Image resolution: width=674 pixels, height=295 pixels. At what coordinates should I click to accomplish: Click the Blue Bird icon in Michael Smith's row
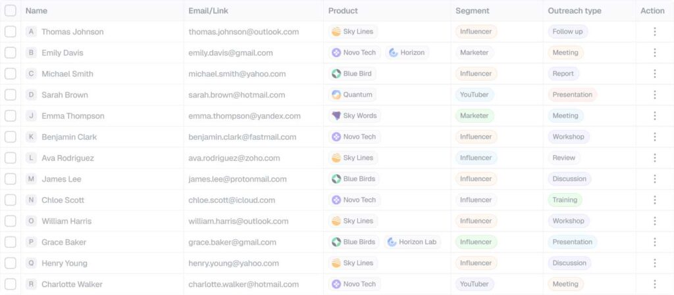coord(336,74)
